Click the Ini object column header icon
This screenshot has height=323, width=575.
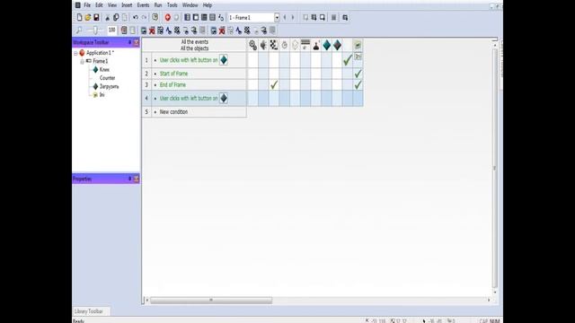[x=358, y=45]
